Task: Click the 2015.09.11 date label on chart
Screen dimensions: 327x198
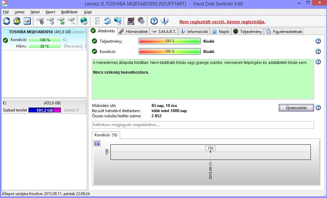Action: tap(210, 170)
